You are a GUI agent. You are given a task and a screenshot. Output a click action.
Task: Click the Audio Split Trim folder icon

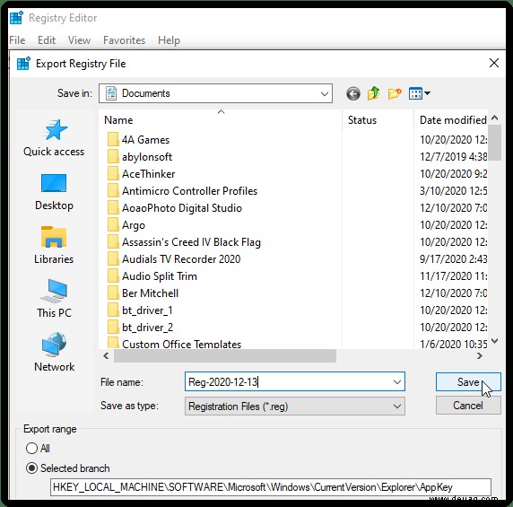[x=113, y=275]
